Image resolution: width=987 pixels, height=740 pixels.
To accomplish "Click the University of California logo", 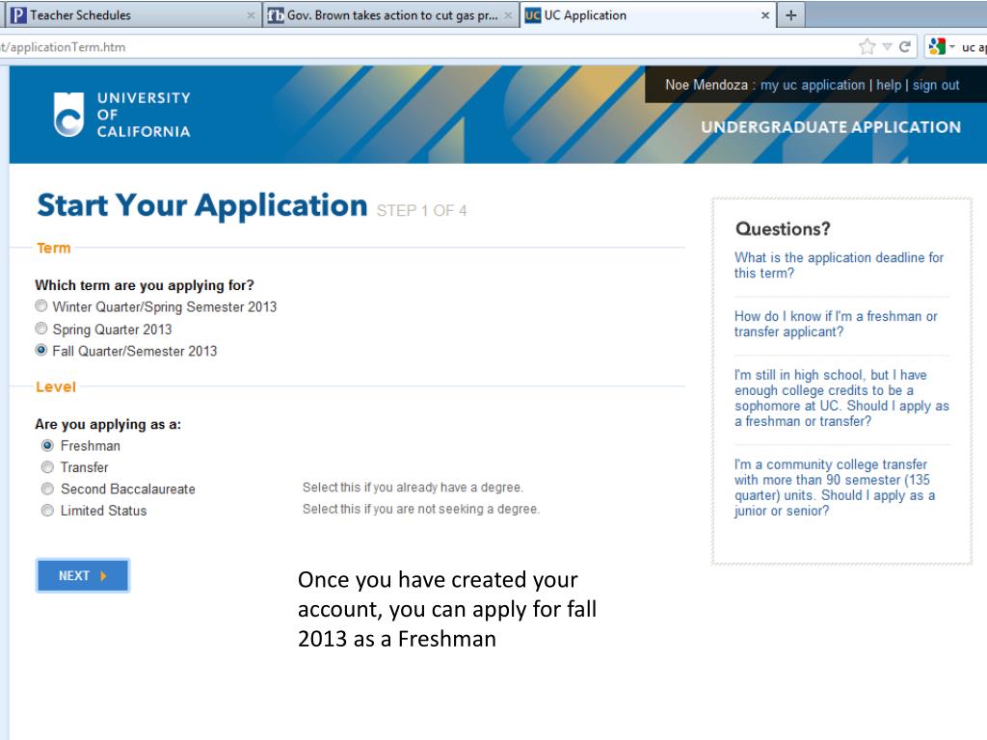I will [x=122, y=115].
